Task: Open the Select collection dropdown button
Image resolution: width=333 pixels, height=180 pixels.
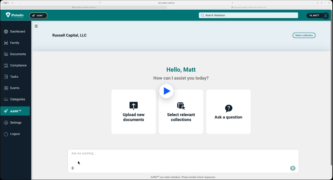Action: click(x=304, y=35)
